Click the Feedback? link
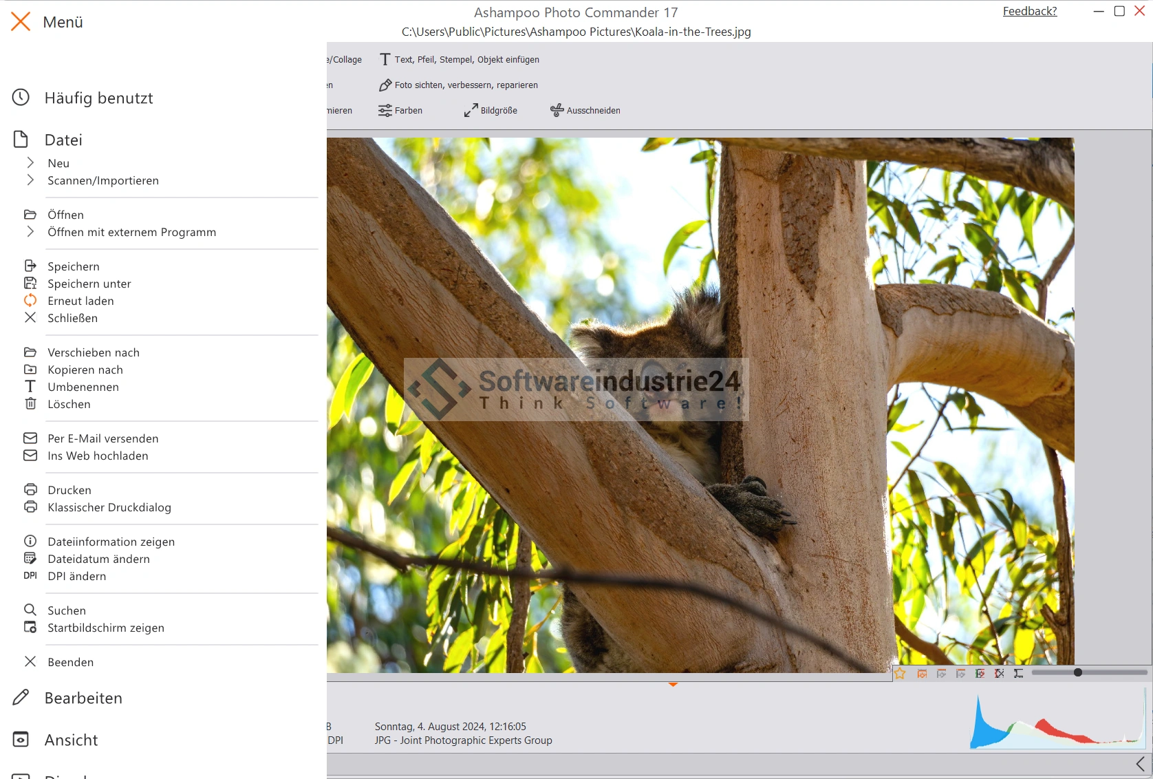 tap(1029, 11)
